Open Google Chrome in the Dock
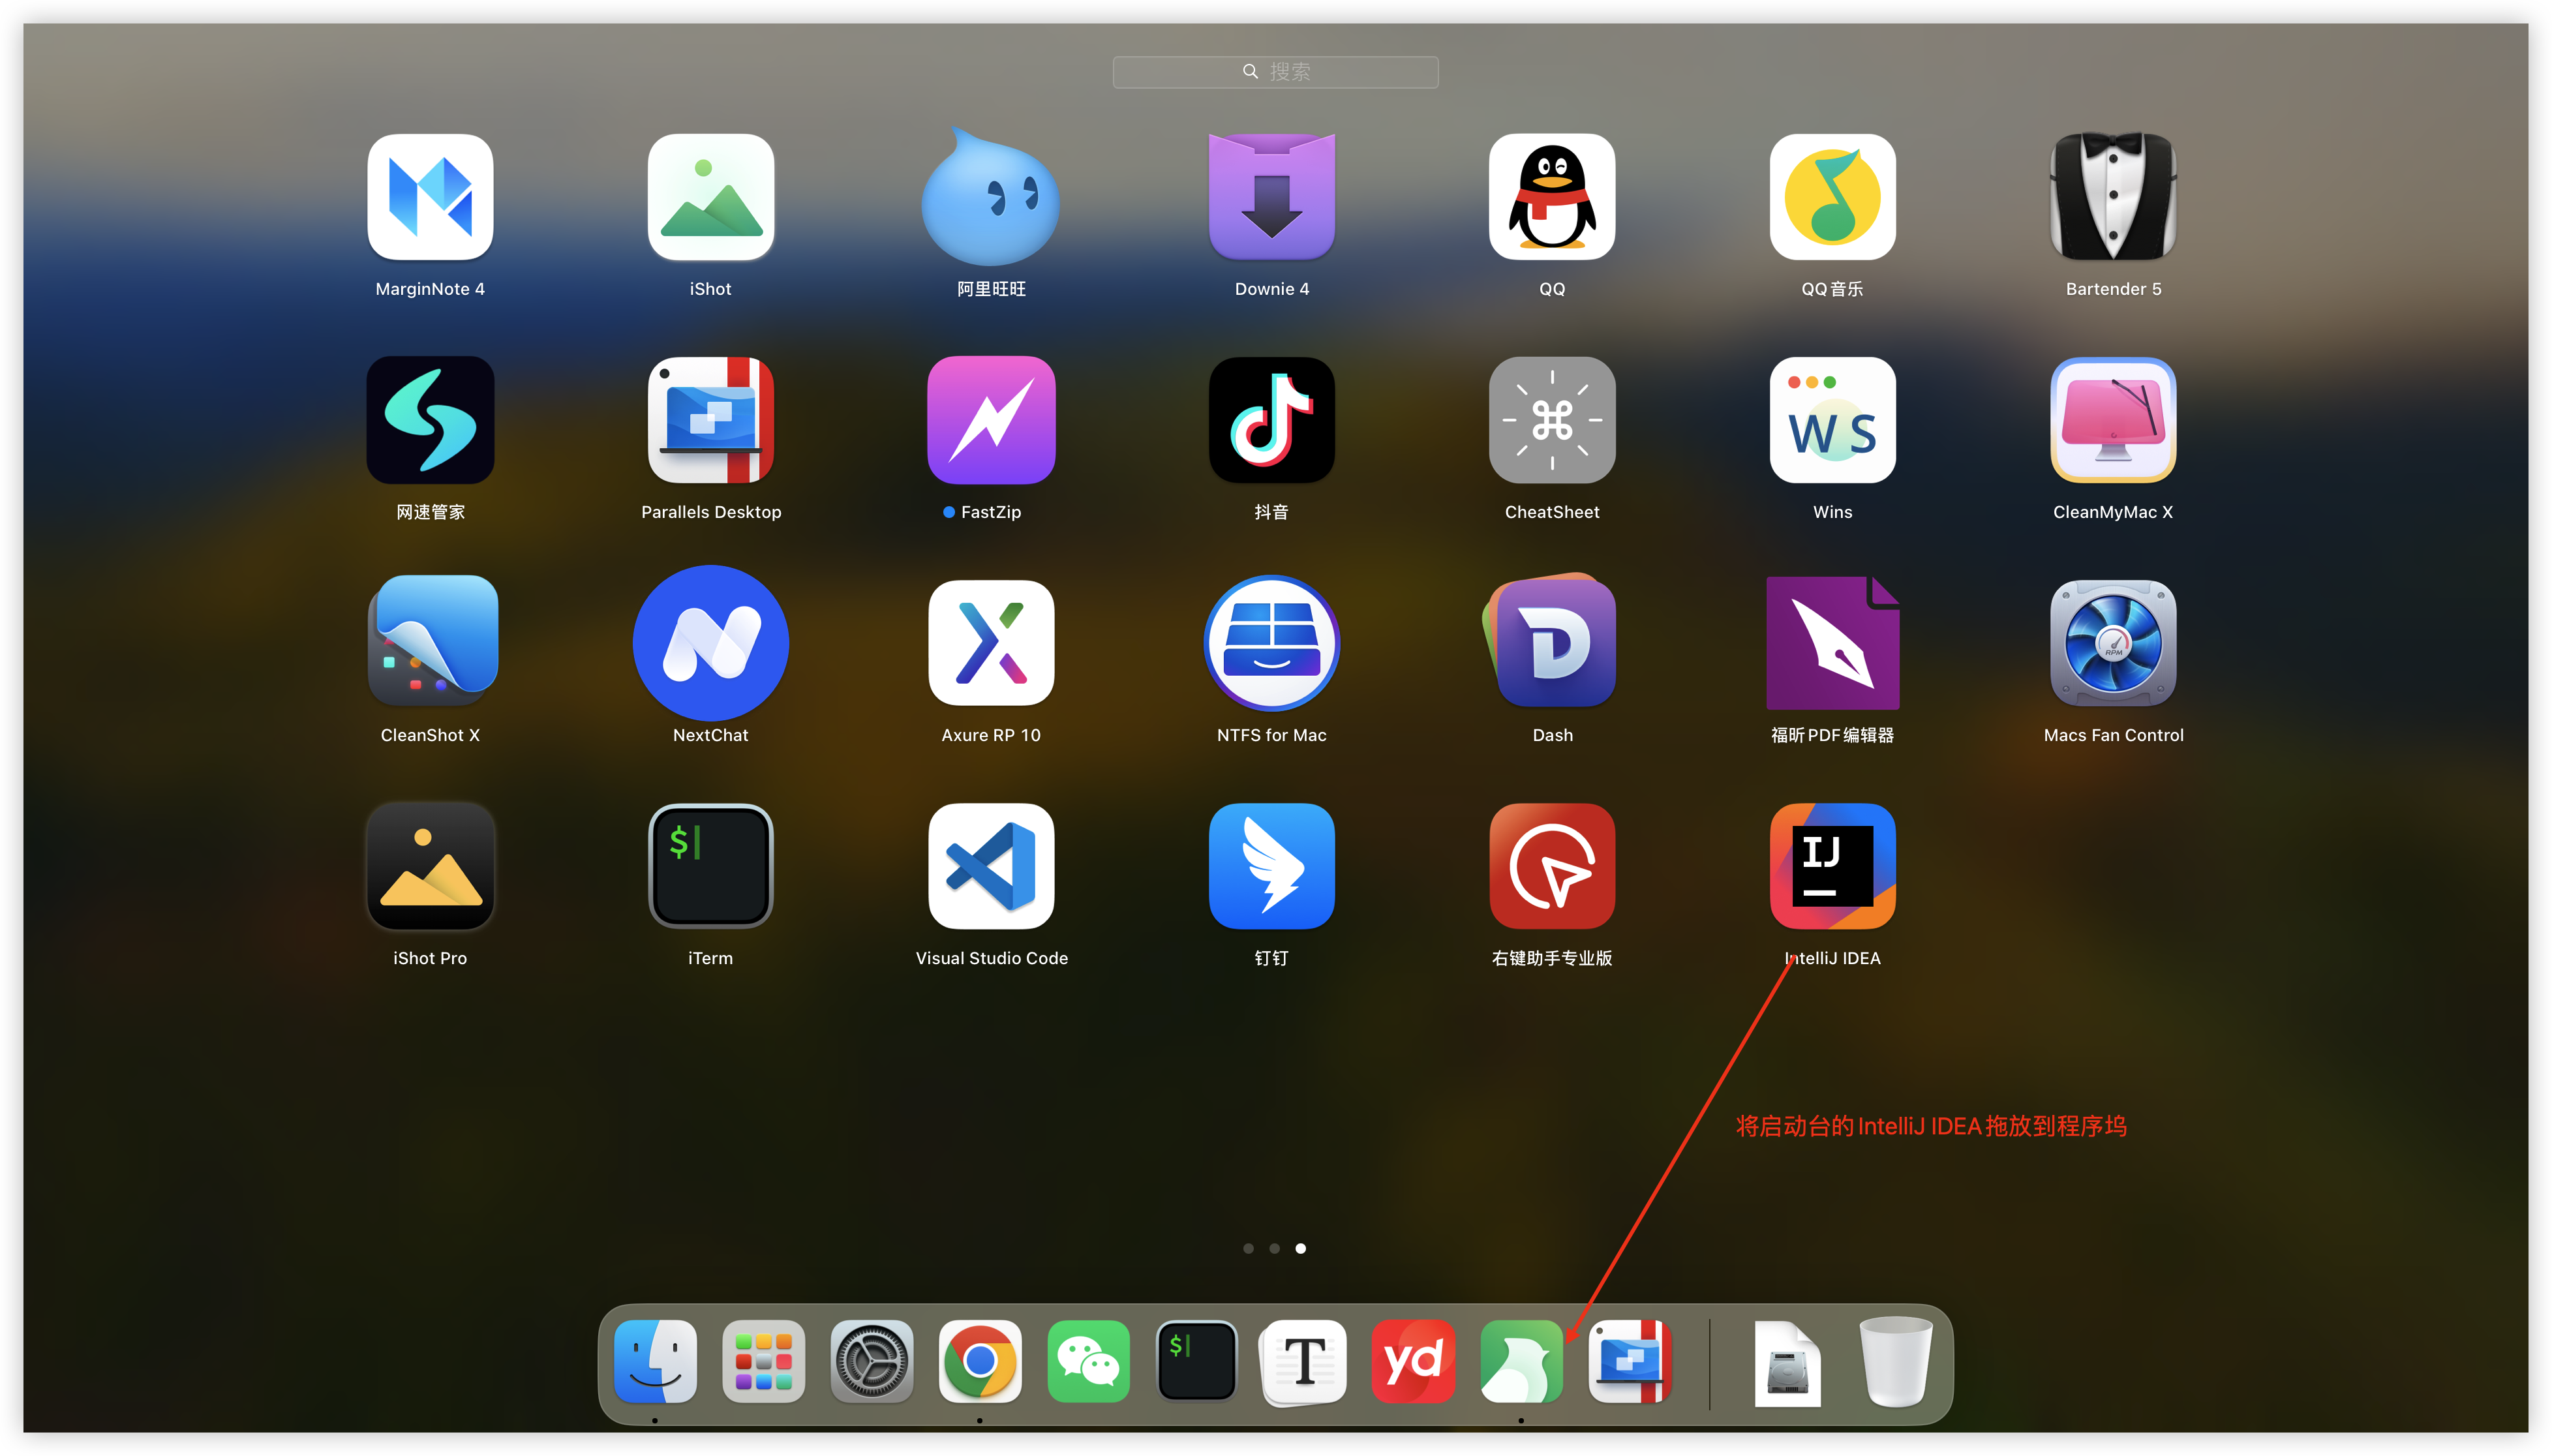Screen dimensions: 2552x1456 [980, 1361]
